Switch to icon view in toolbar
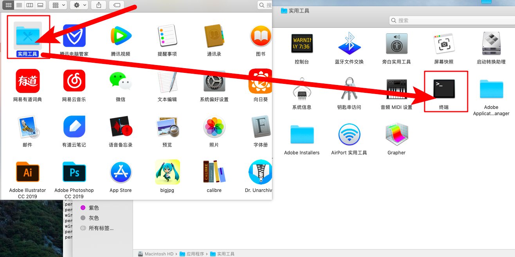Viewport: 515px width, 257px height. 8,5
